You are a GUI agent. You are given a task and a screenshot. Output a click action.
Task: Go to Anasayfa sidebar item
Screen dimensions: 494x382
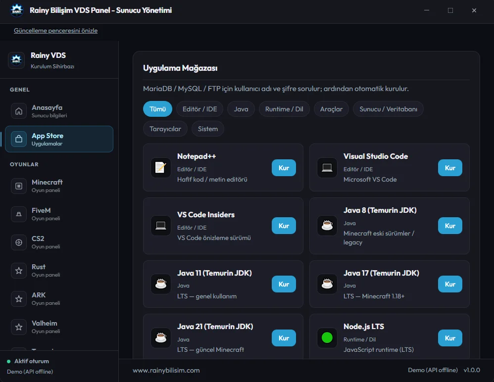pos(59,111)
